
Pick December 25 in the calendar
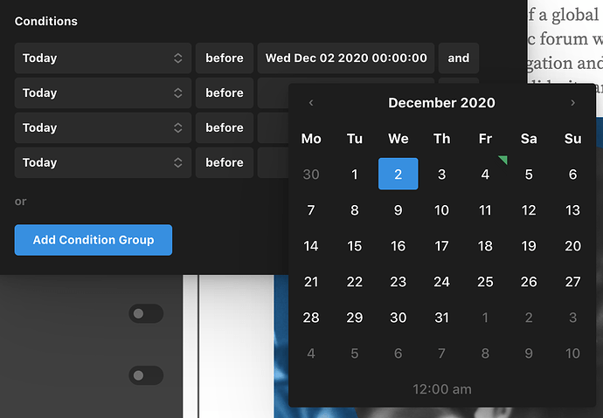(485, 282)
